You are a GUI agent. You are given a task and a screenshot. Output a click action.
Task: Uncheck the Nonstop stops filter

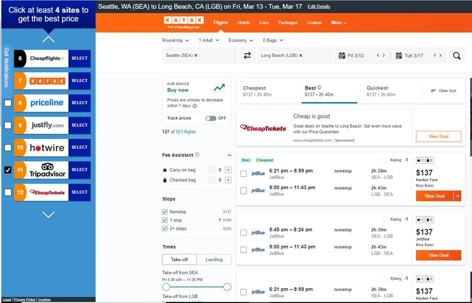pyautogui.click(x=164, y=212)
